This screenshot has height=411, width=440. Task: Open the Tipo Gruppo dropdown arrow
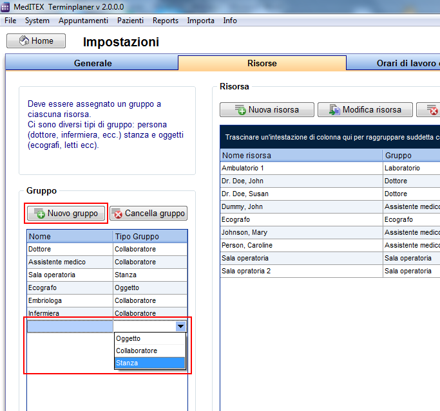180,326
